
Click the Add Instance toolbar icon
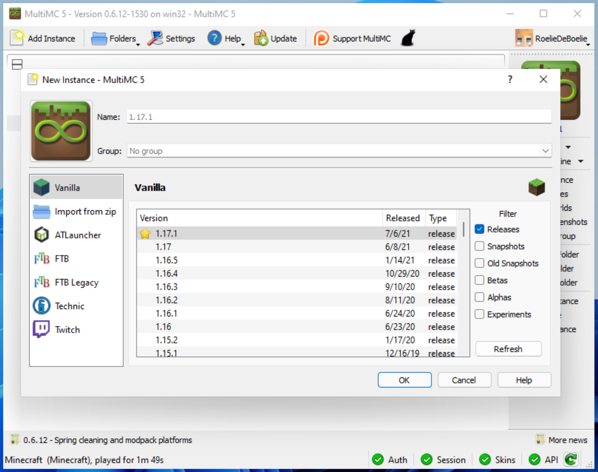pos(18,38)
